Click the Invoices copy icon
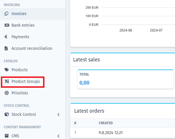Viewport: 175px width, 139px height. 6,14
